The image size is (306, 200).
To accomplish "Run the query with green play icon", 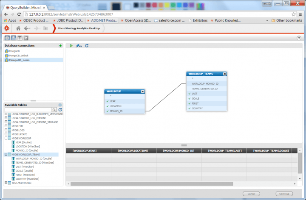I will tap(71, 45).
